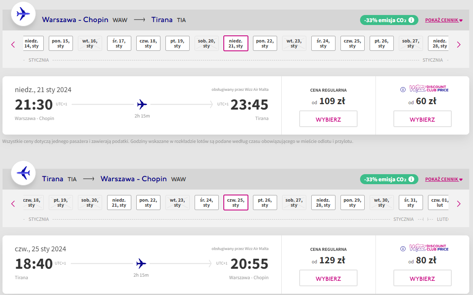Click arrival time 20:55
Viewport: 473px width, 295px height.
coord(250,264)
